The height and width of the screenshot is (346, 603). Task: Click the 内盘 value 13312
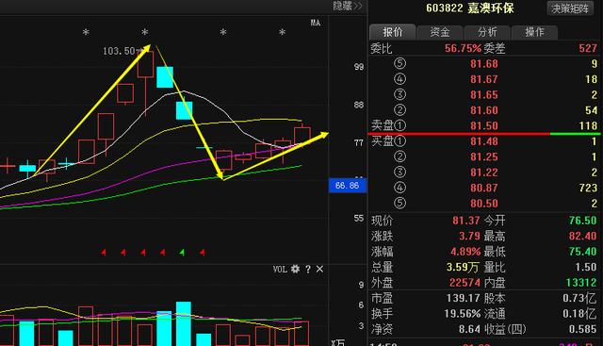(x=581, y=283)
